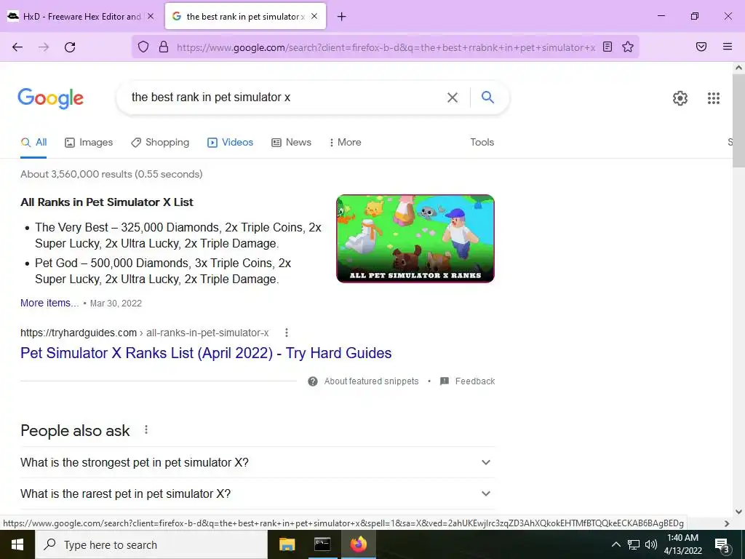Switch to News results
Viewport: 745px width, 559px height.
(x=291, y=142)
